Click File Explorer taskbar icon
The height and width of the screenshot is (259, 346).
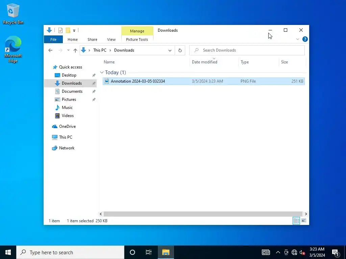[166, 252]
